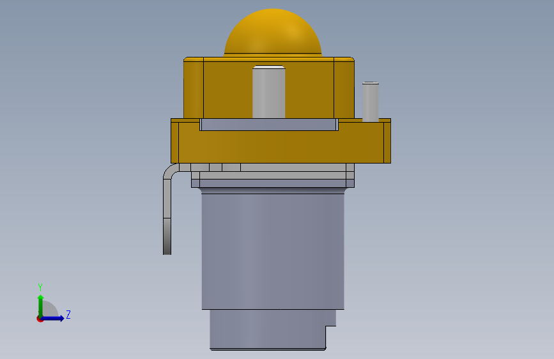Click the large silver pin on the yellow housing
554x359 pixels.
coord(268,92)
